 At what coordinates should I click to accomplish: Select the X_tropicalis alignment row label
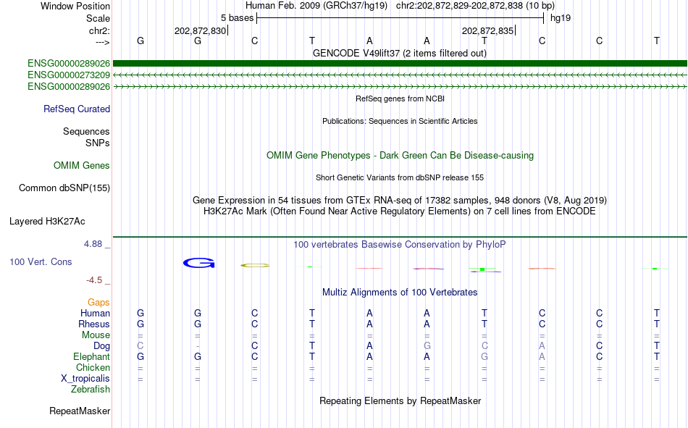pyautogui.click(x=85, y=379)
